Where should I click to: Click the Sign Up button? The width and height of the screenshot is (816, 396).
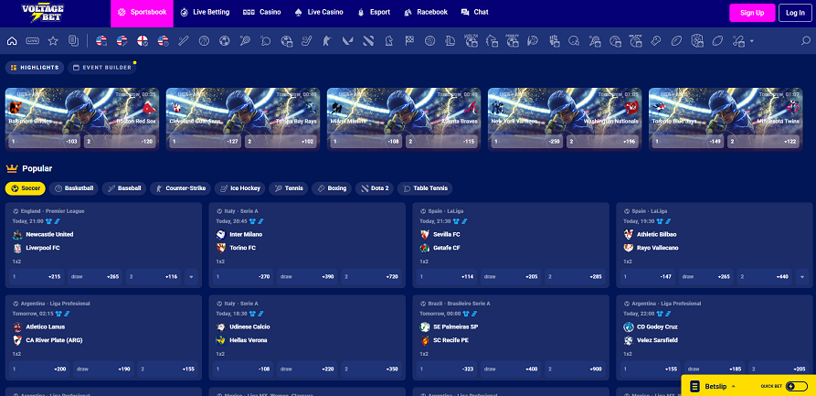[752, 13]
